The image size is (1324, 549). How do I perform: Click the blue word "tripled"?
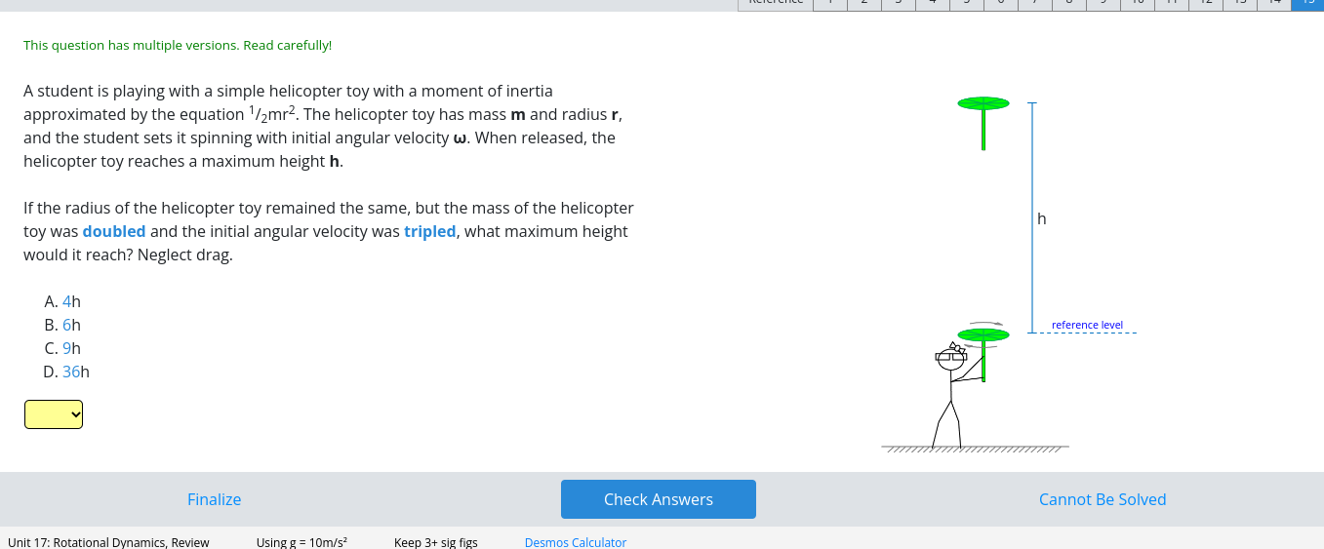click(x=430, y=231)
